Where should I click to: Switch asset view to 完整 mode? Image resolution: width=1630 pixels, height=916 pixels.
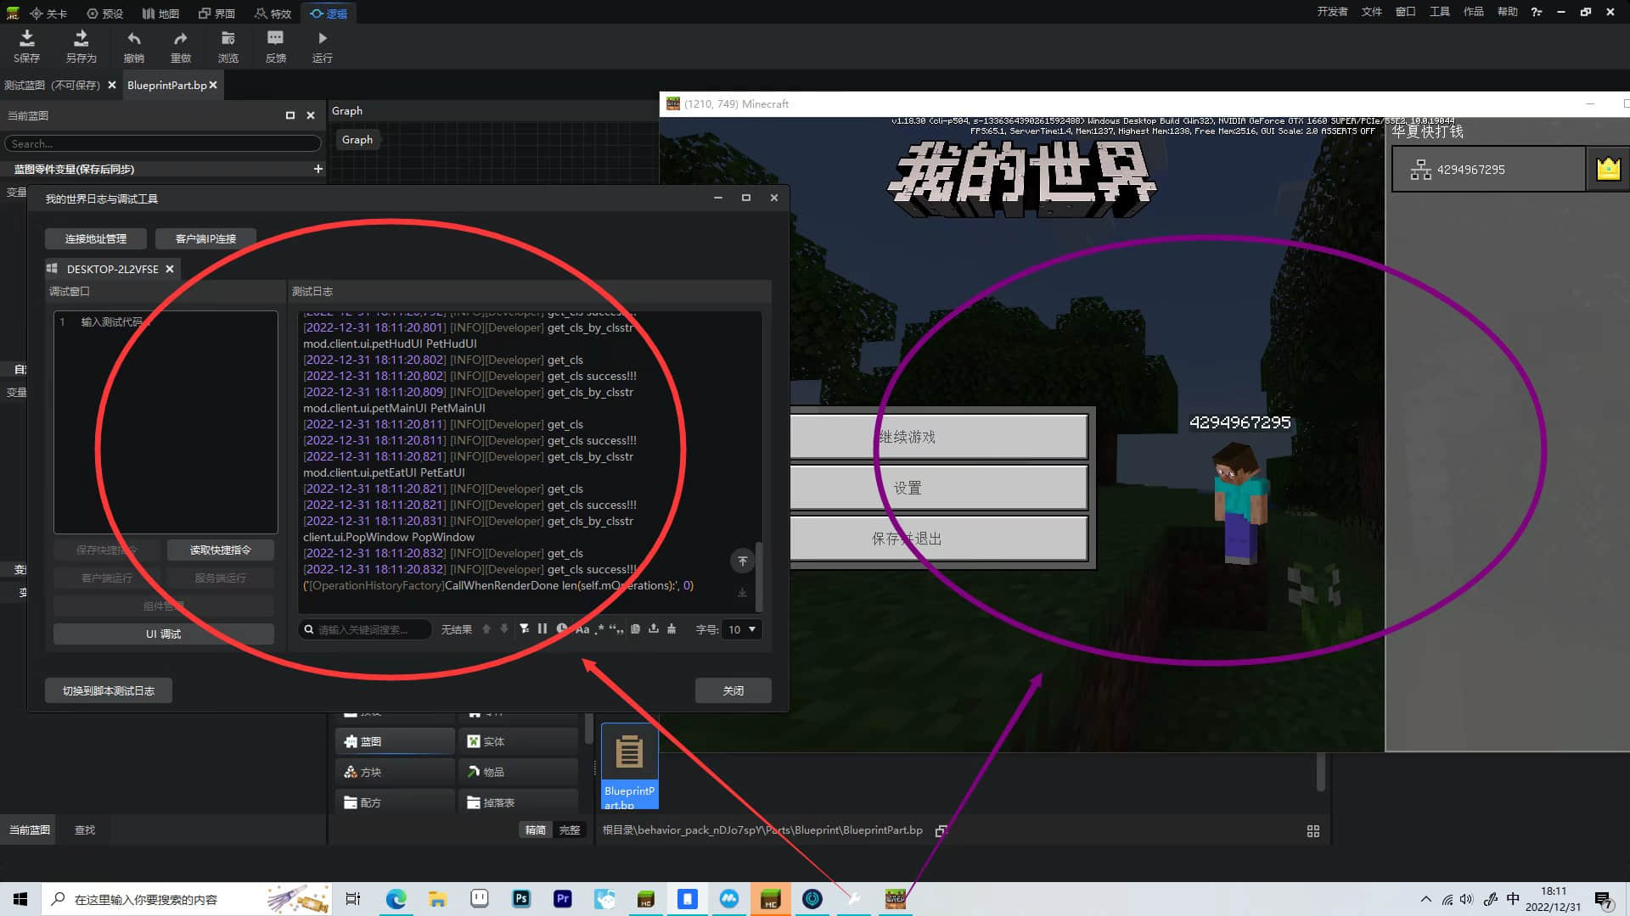(x=570, y=829)
